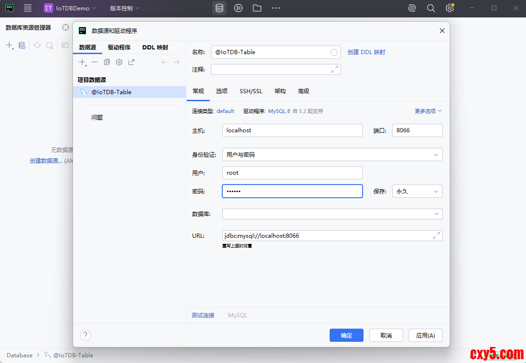526x363 pixels.
Task: Expand the URL field editor icon
Action: (x=437, y=235)
